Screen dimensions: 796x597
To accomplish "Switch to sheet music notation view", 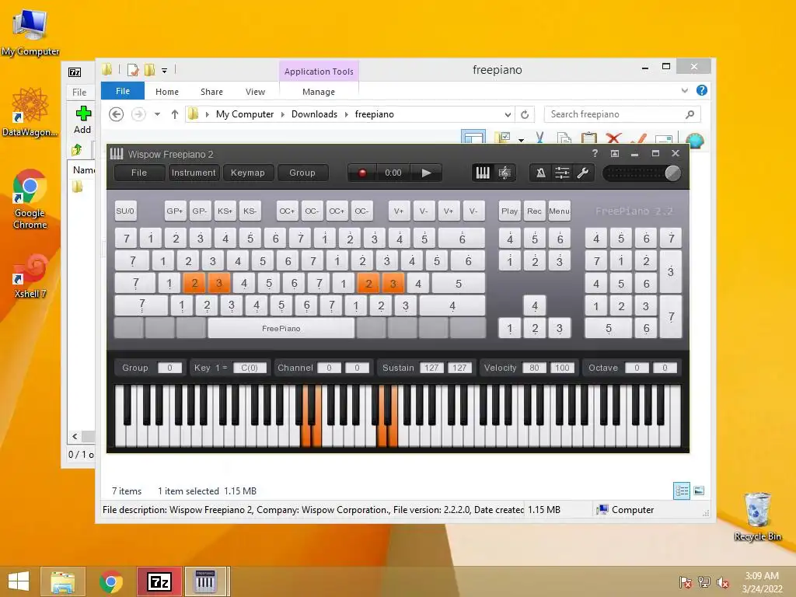I will pos(504,173).
